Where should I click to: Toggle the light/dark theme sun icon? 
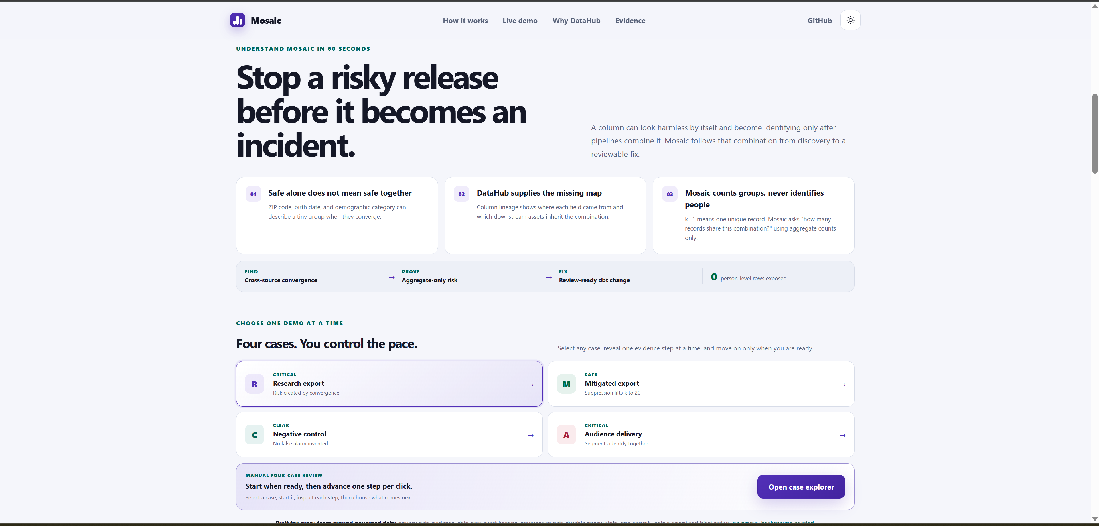click(x=850, y=20)
